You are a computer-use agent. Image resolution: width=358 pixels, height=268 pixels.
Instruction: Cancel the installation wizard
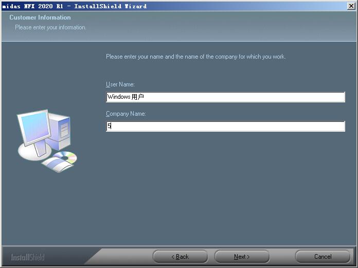[323, 257]
